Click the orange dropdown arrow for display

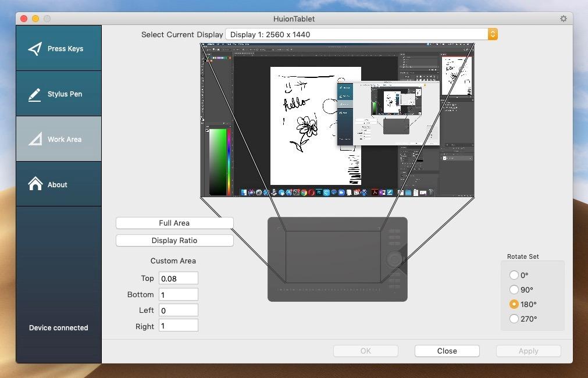pos(493,34)
